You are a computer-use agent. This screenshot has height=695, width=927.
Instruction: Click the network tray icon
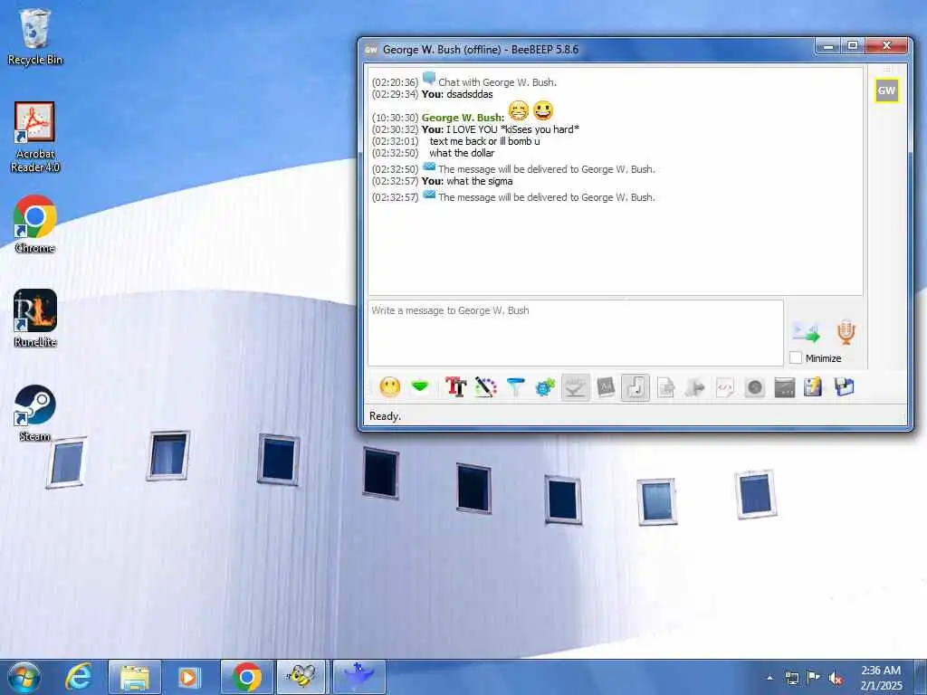[x=791, y=678]
